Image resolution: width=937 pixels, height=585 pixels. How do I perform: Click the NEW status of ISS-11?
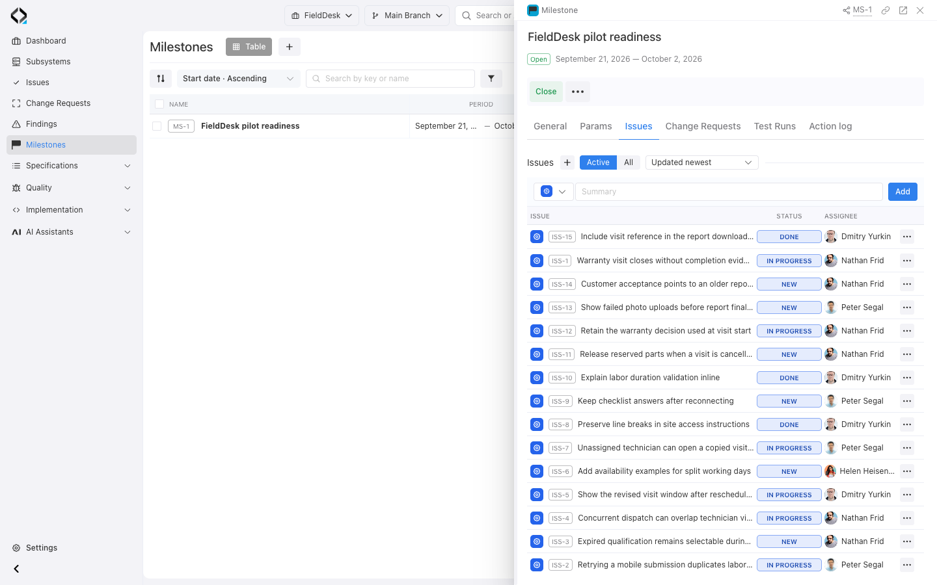789,354
